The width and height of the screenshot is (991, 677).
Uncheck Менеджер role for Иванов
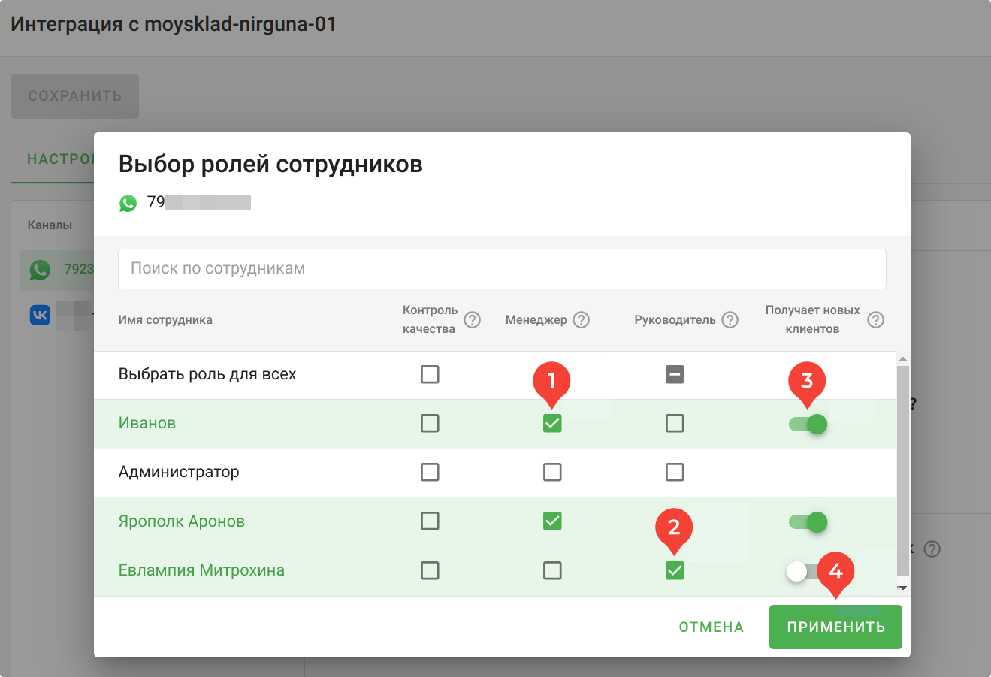point(552,424)
